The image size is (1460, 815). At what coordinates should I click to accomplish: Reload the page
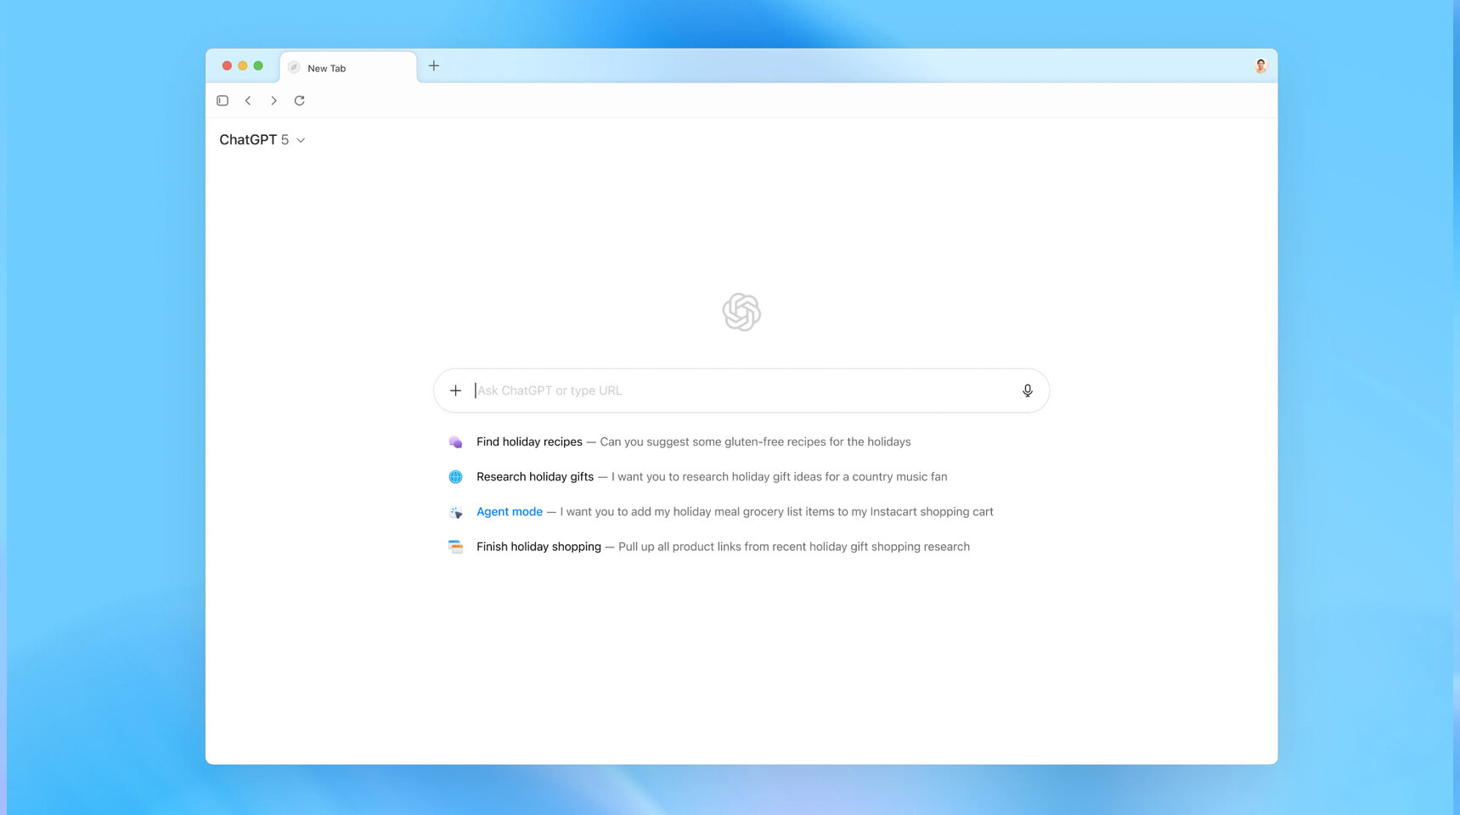tap(300, 100)
